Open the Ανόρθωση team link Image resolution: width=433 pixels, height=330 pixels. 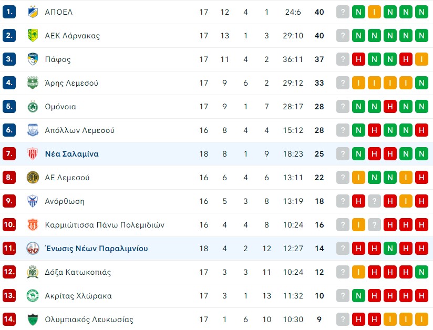[x=65, y=201]
